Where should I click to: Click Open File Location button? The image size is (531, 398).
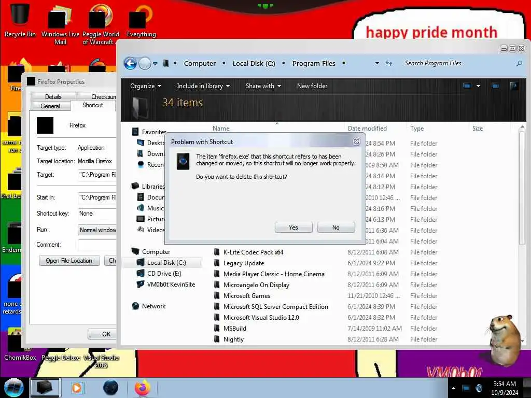point(69,261)
